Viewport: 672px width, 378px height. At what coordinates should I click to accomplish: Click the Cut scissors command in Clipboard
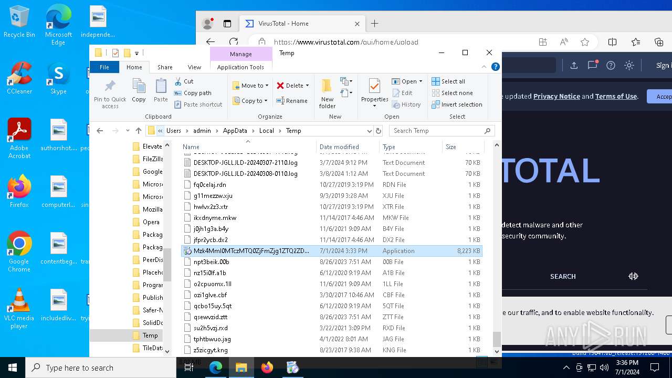click(184, 81)
